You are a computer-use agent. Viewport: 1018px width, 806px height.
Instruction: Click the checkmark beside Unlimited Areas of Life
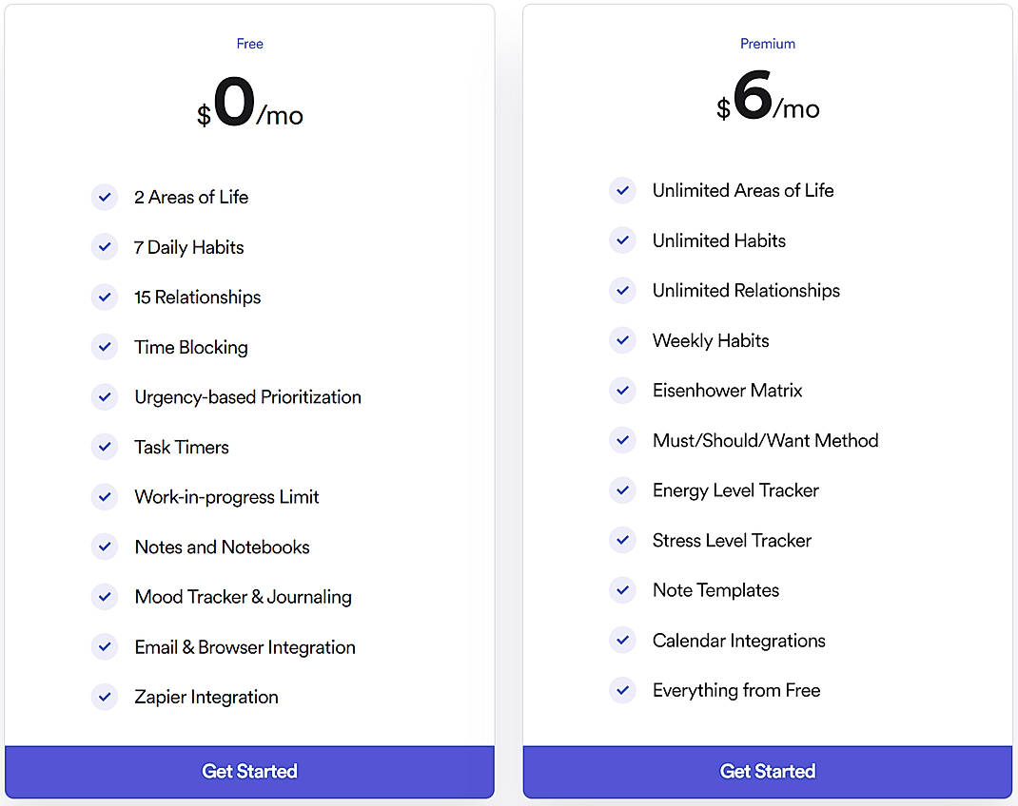pos(622,190)
